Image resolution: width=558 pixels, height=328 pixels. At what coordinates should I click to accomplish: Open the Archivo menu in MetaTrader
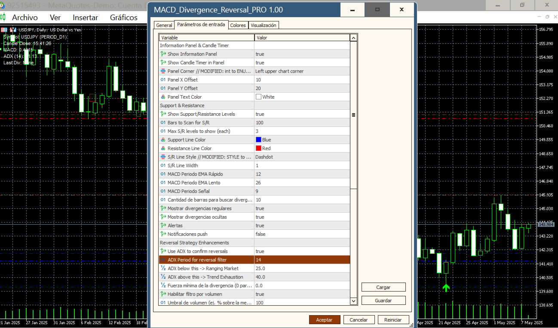[25, 18]
